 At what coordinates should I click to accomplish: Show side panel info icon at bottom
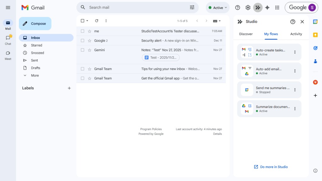pos(315,171)
